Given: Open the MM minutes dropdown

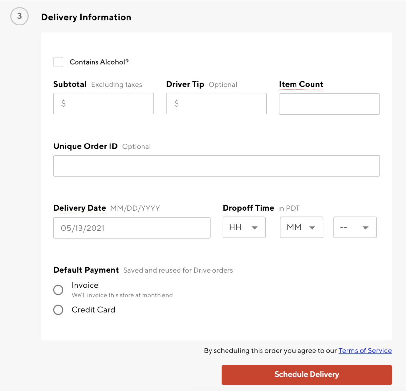Looking at the screenshot, I should [301, 227].
